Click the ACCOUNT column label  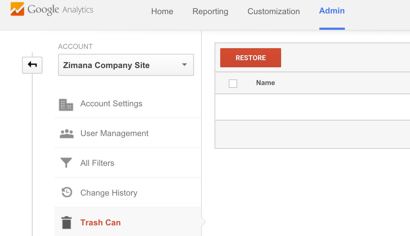click(75, 46)
